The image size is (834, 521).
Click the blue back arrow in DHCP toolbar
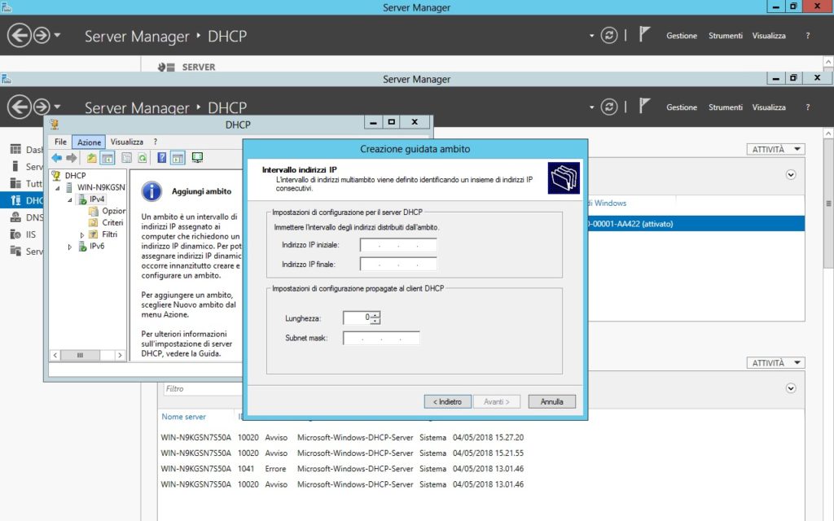(56, 158)
